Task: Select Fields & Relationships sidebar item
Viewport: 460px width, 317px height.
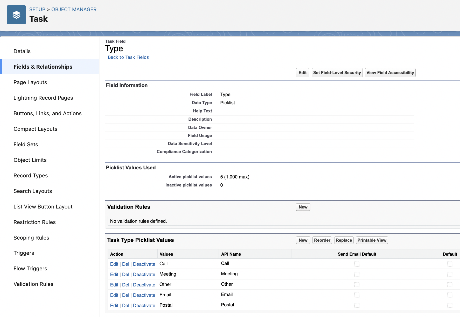Action: pos(43,67)
